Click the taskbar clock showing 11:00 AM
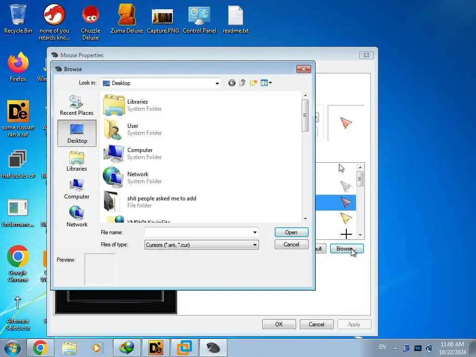476x357 pixels. point(452,348)
